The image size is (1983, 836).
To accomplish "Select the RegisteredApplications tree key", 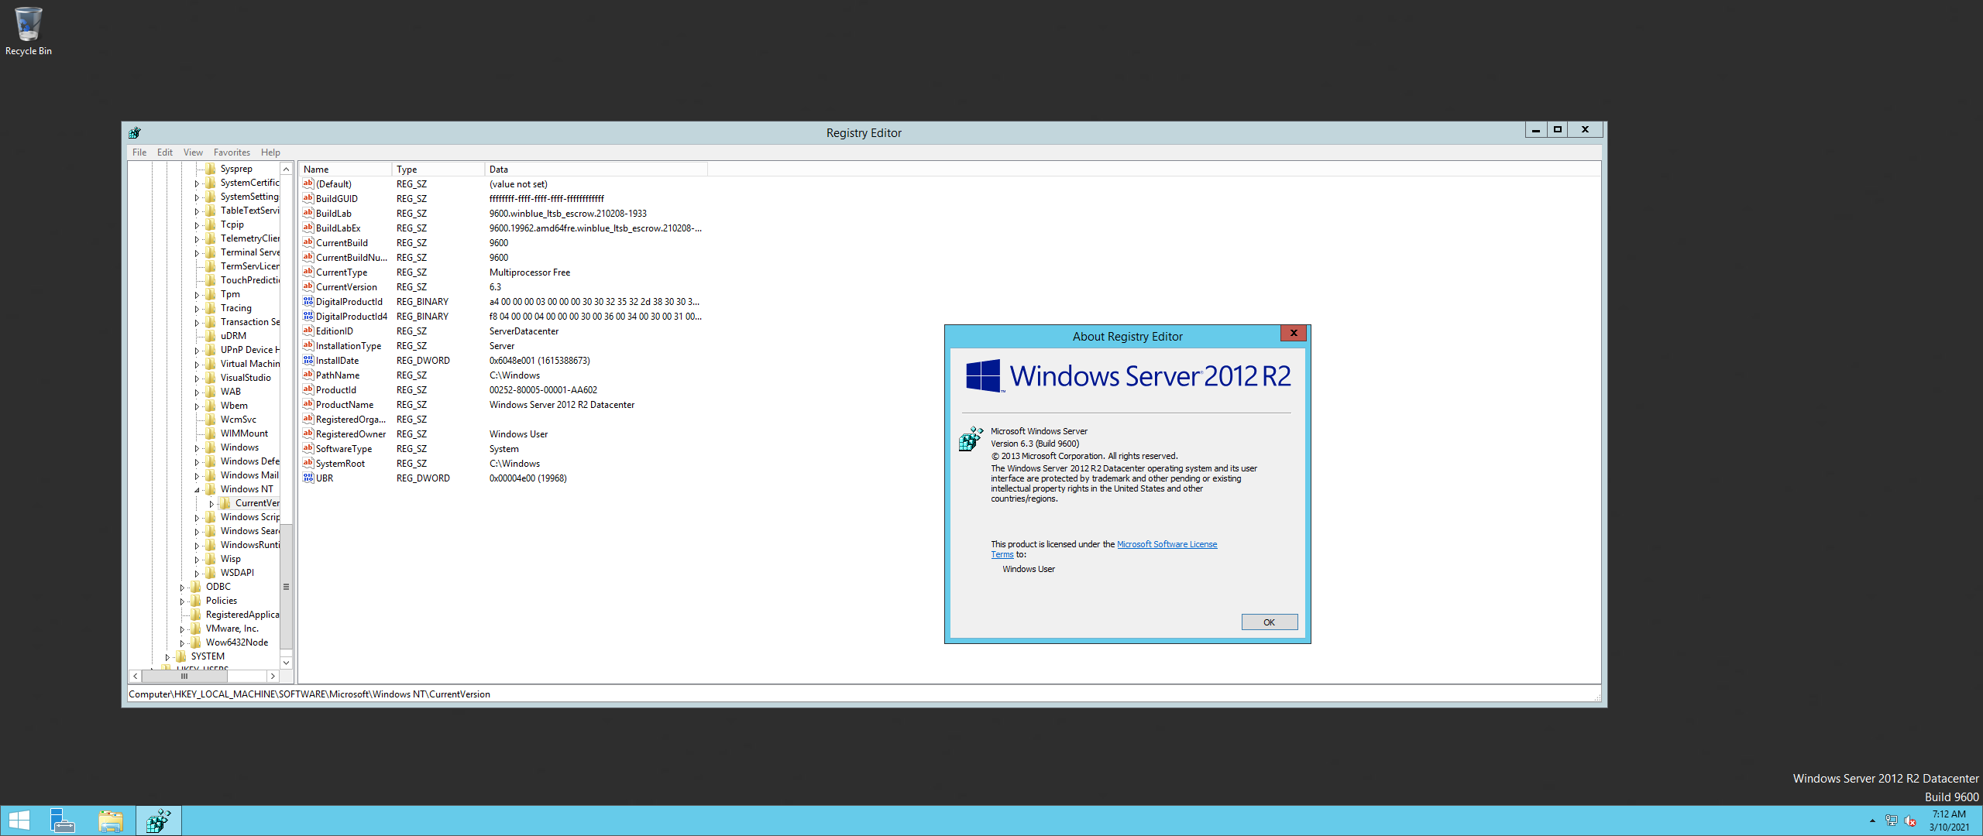I will coord(242,615).
